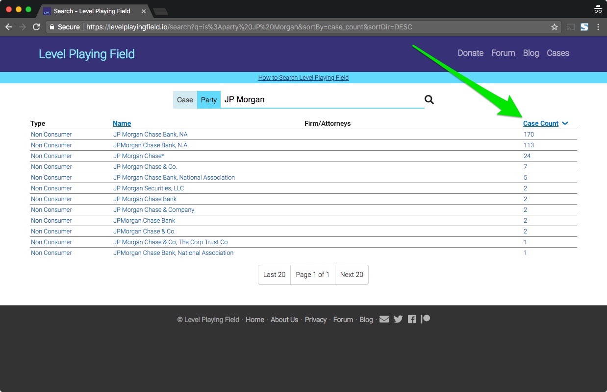
Task: Open About Us link in footer
Action: pyautogui.click(x=284, y=320)
